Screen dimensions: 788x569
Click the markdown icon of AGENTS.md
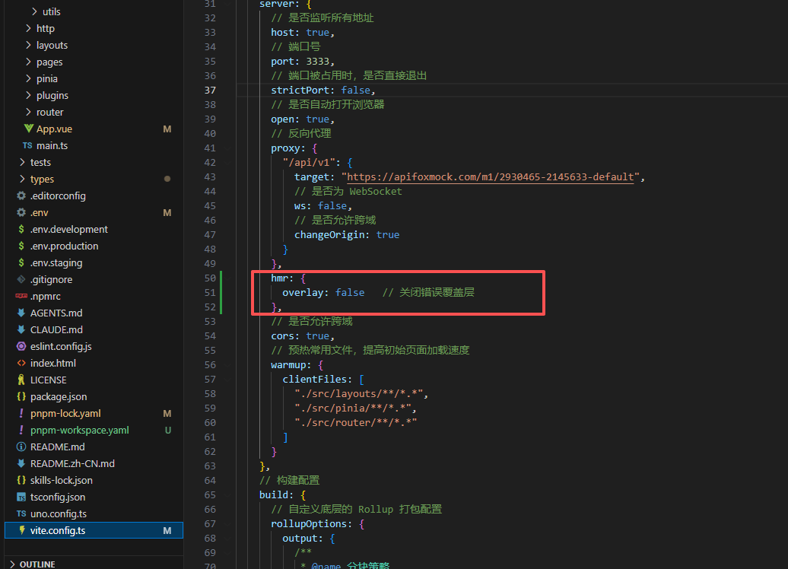(21, 313)
